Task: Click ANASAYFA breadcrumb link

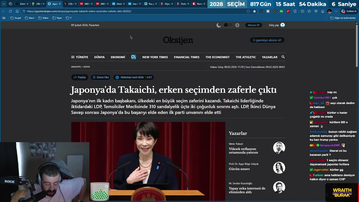Action: click(x=76, y=67)
